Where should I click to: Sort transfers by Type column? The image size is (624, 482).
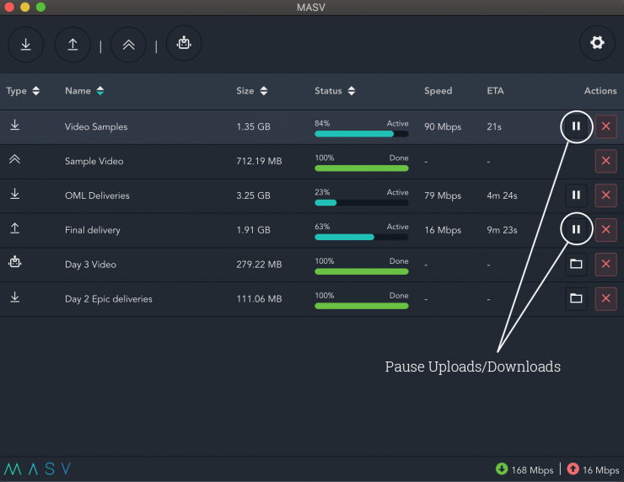tap(23, 91)
